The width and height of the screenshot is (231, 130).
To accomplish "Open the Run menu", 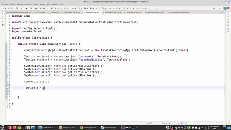I will tap(48, 5).
